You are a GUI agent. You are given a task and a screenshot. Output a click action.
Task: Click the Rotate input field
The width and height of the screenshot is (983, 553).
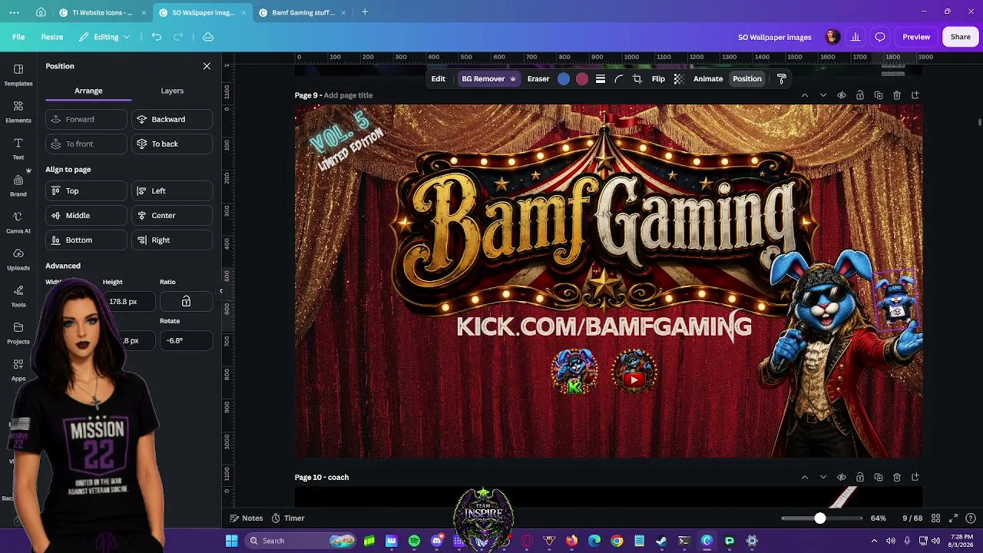pyautogui.click(x=186, y=341)
